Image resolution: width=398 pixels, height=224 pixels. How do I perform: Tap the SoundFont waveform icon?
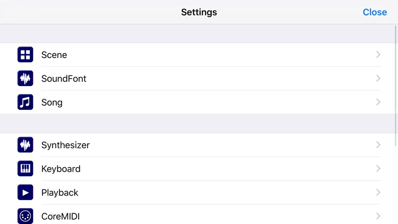coord(25,78)
